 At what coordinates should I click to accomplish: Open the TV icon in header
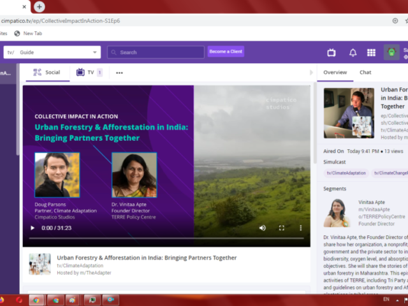tap(331, 52)
